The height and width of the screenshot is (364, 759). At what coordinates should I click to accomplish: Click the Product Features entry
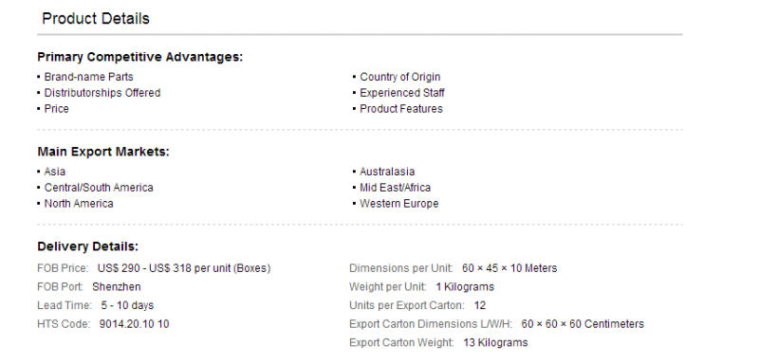coord(400,109)
